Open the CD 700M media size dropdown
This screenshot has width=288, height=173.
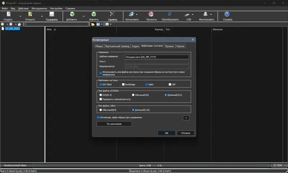[279, 165]
